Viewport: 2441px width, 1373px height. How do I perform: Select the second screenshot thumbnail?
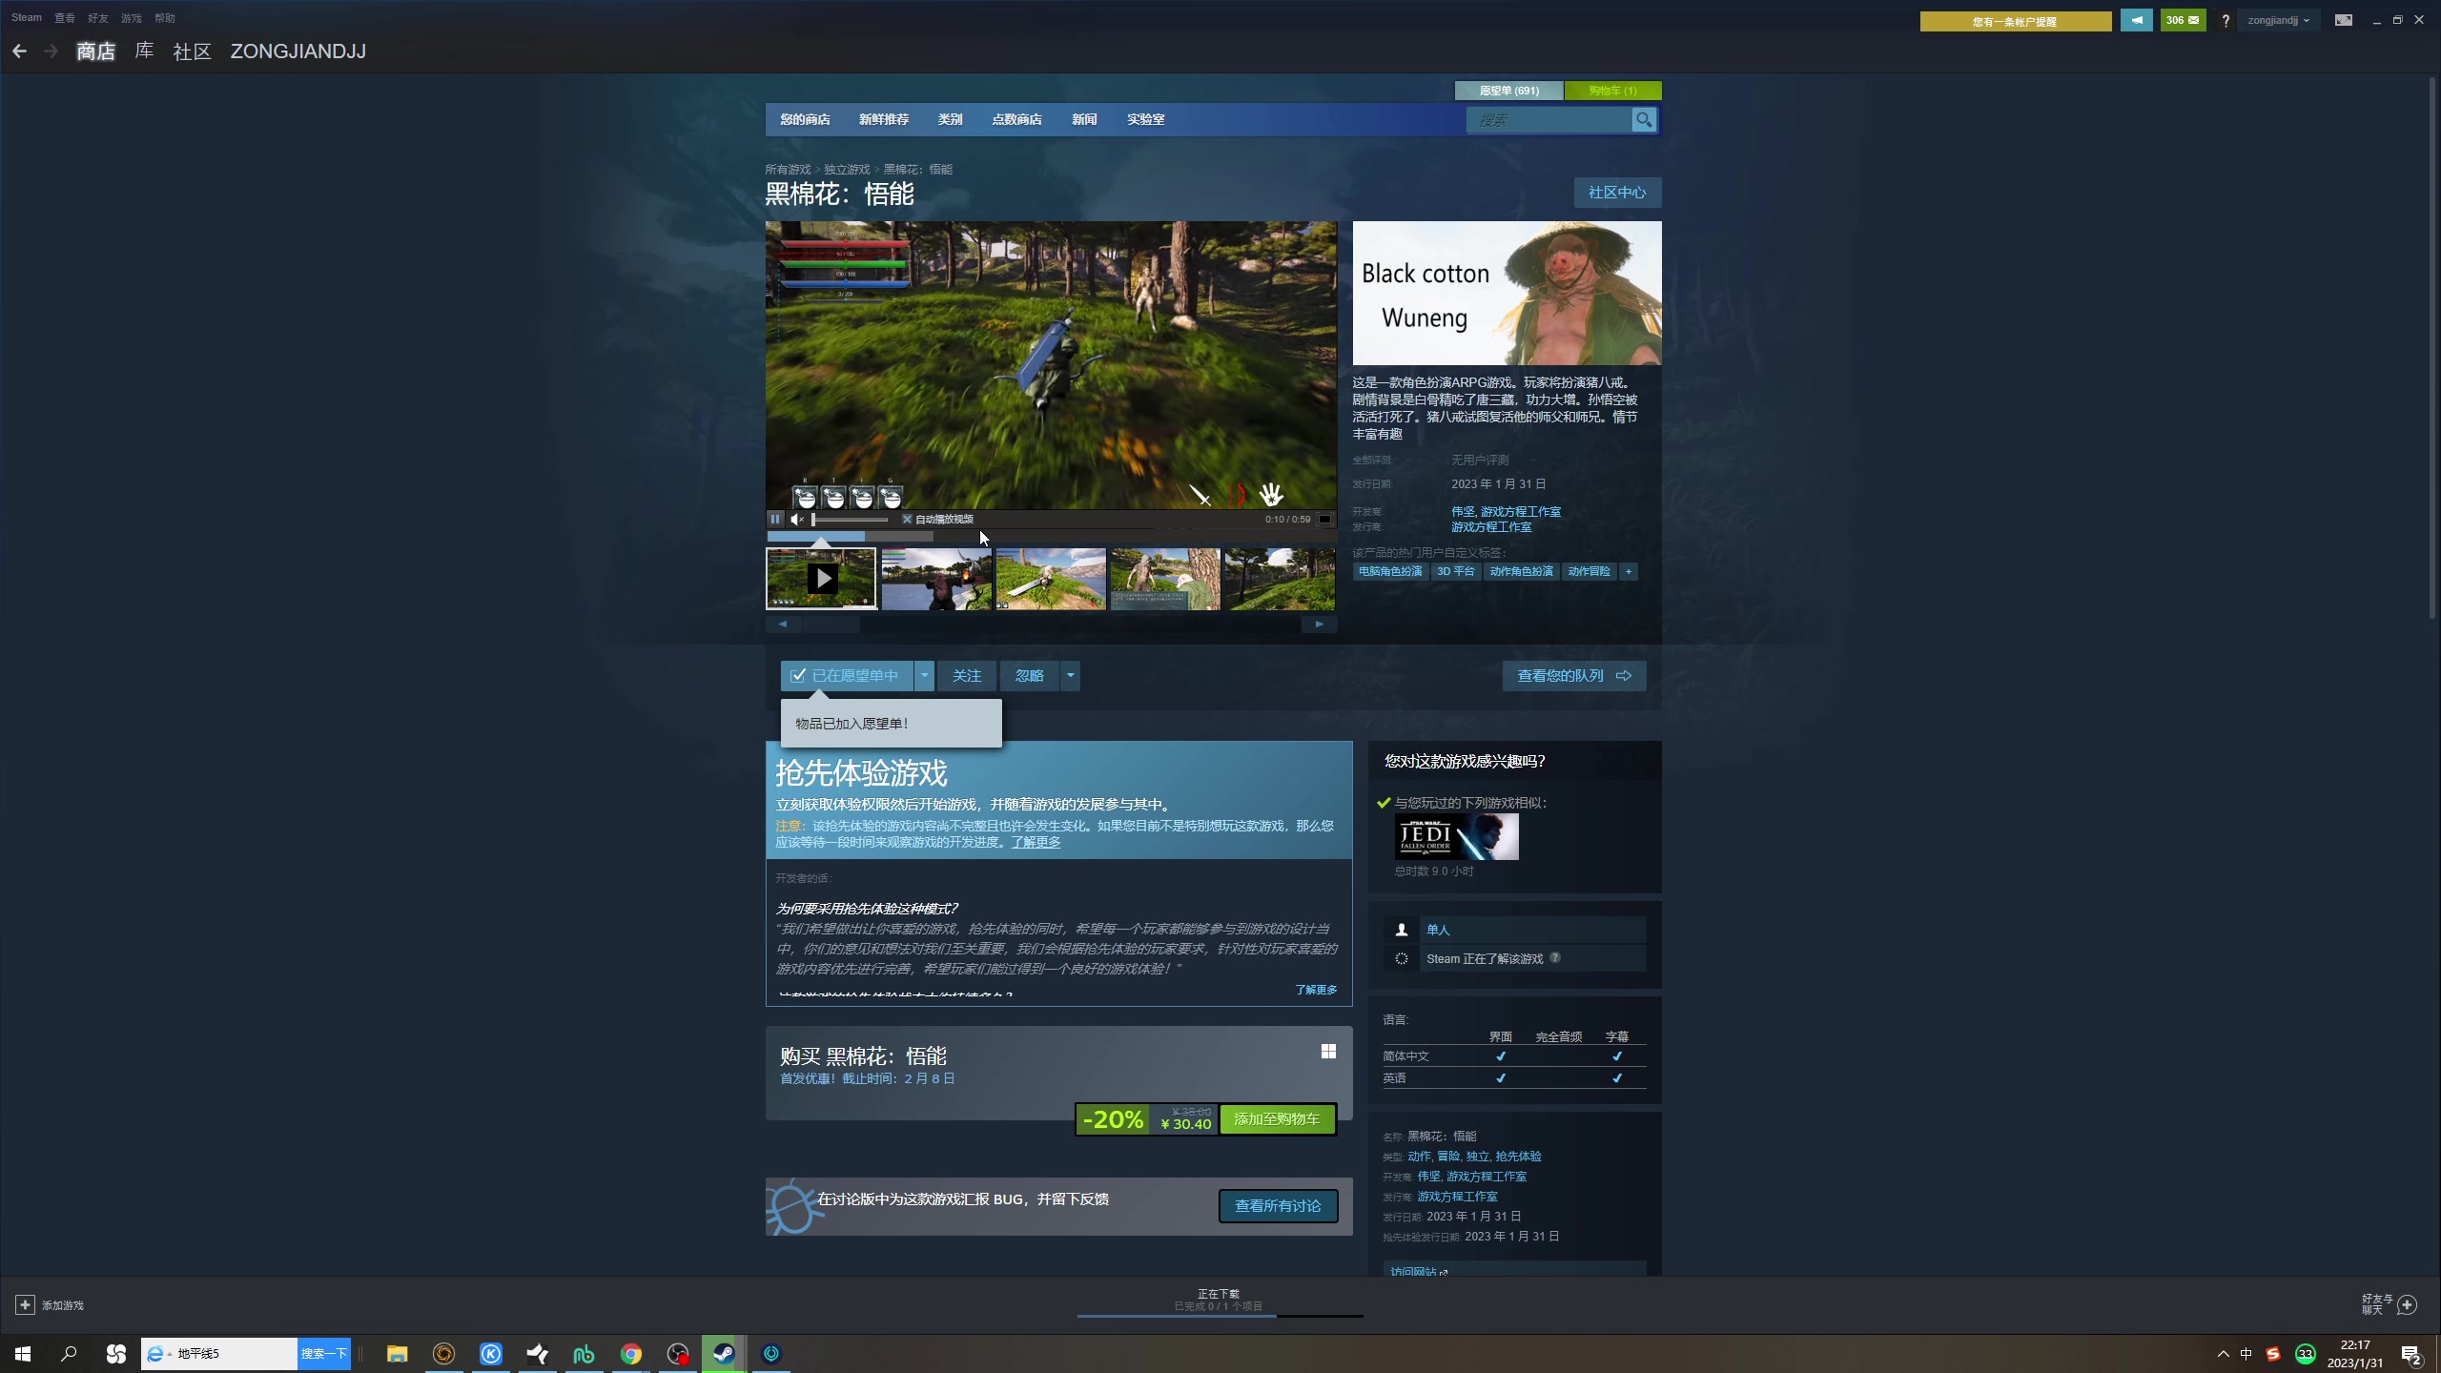click(936, 579)
